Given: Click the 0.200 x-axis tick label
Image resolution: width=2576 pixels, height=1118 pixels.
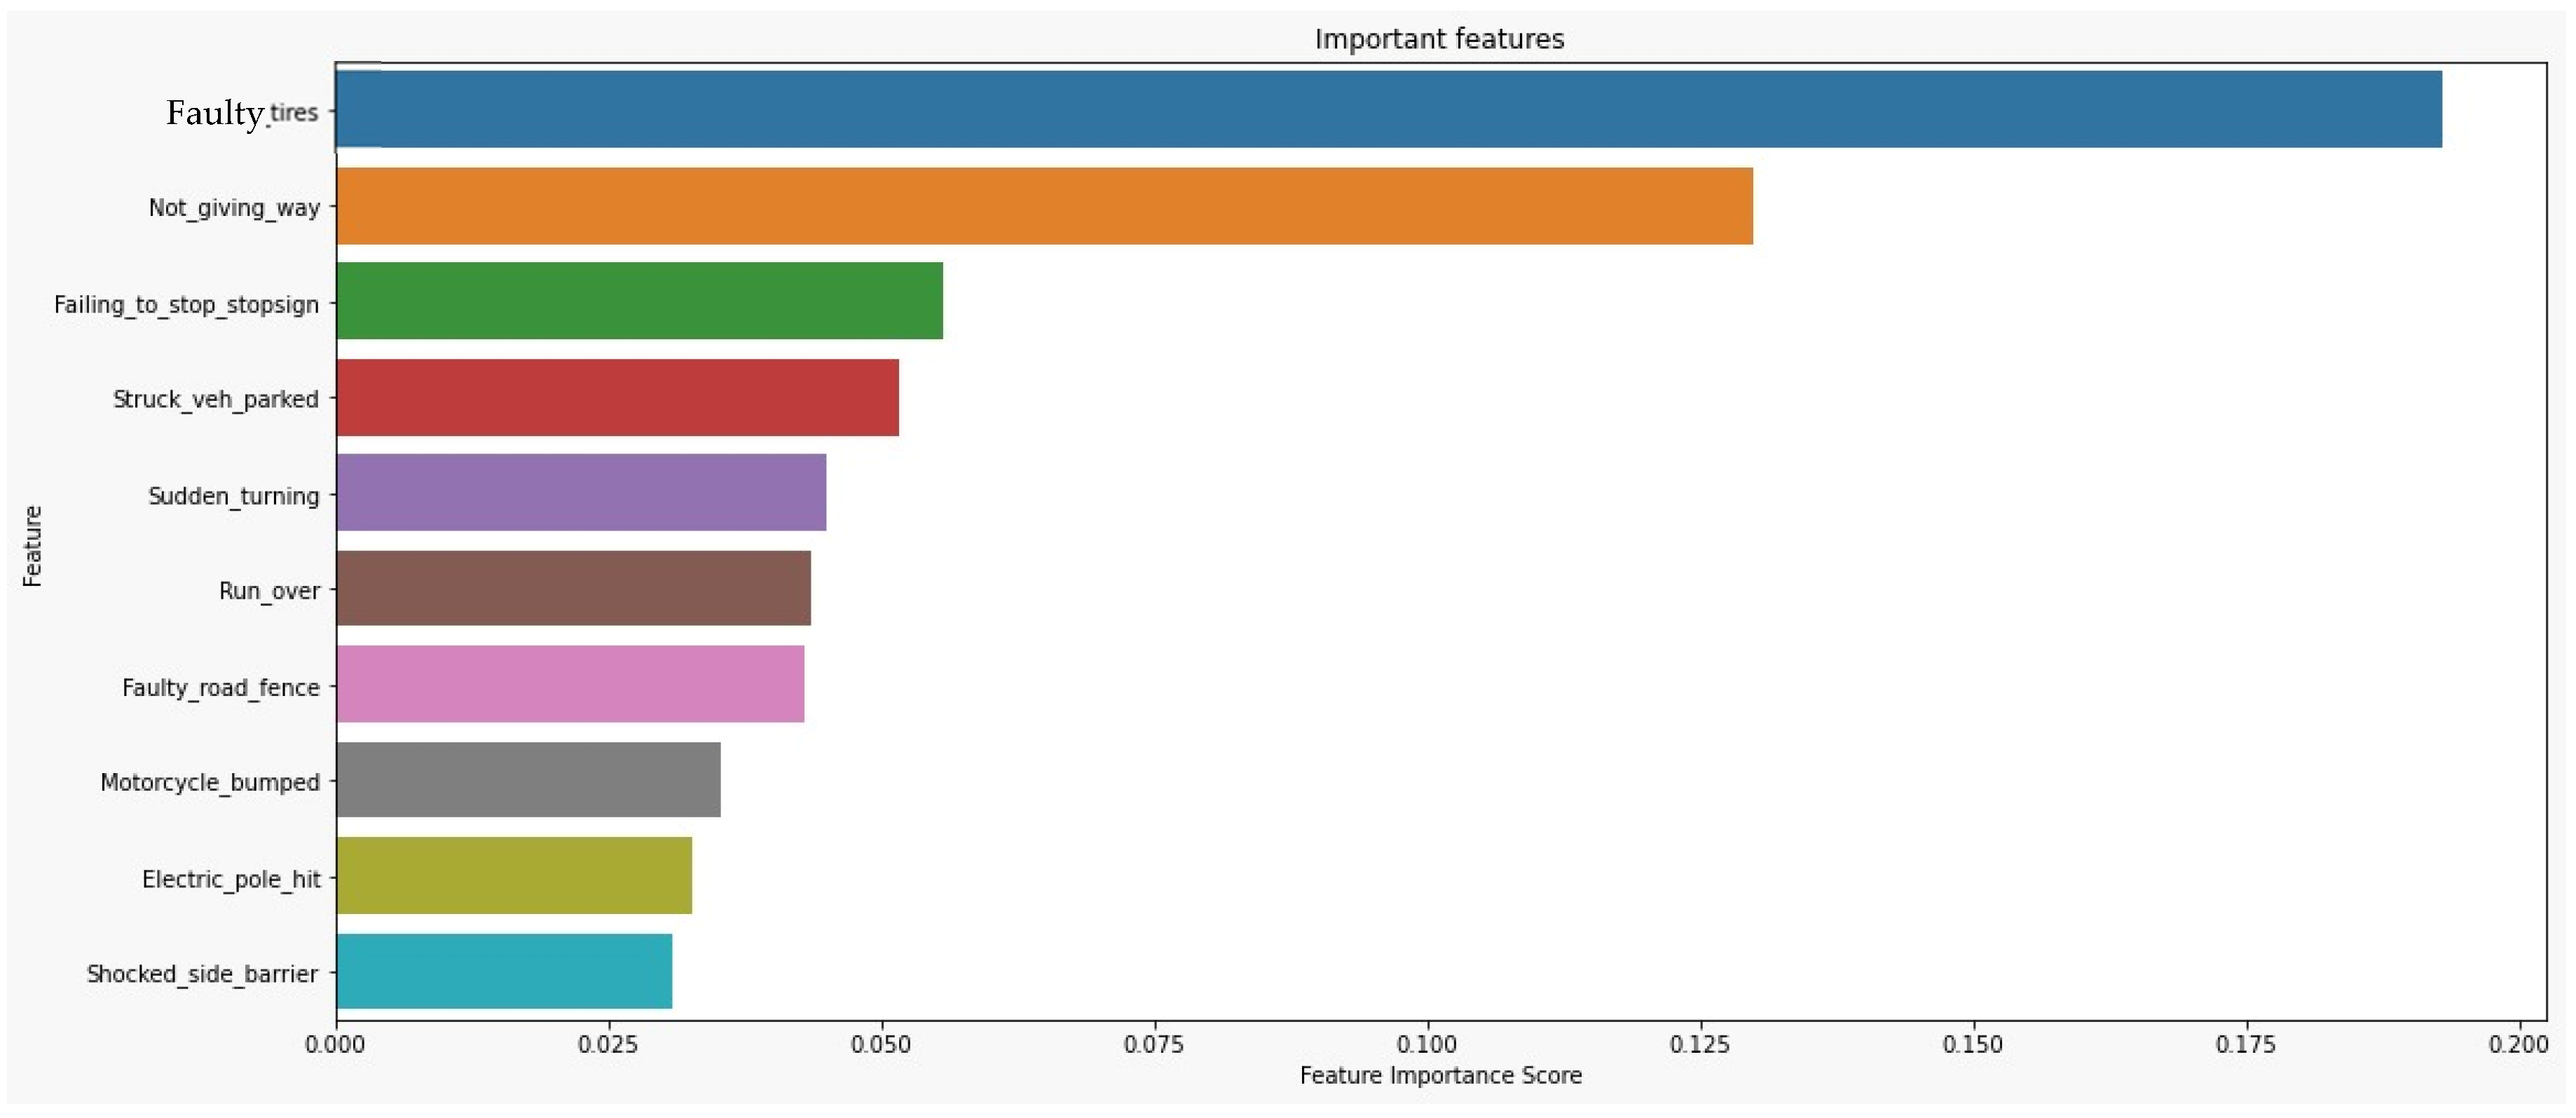Looking at the screenshot, I should (x=2517, y=1045).
